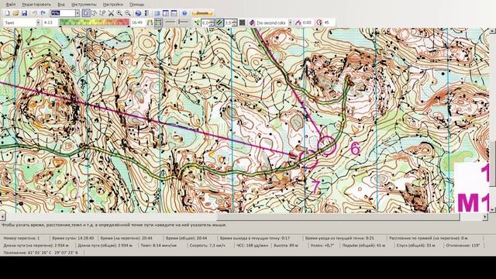
Task: Toggle the green diagonal stripes route button
Action: click(219, 22)
